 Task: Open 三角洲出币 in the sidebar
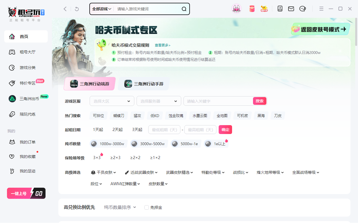pyautogui.click(x=26, y=99)
